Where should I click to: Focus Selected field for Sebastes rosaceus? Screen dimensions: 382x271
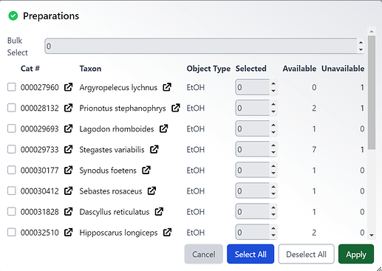click(x=256, y=191)
